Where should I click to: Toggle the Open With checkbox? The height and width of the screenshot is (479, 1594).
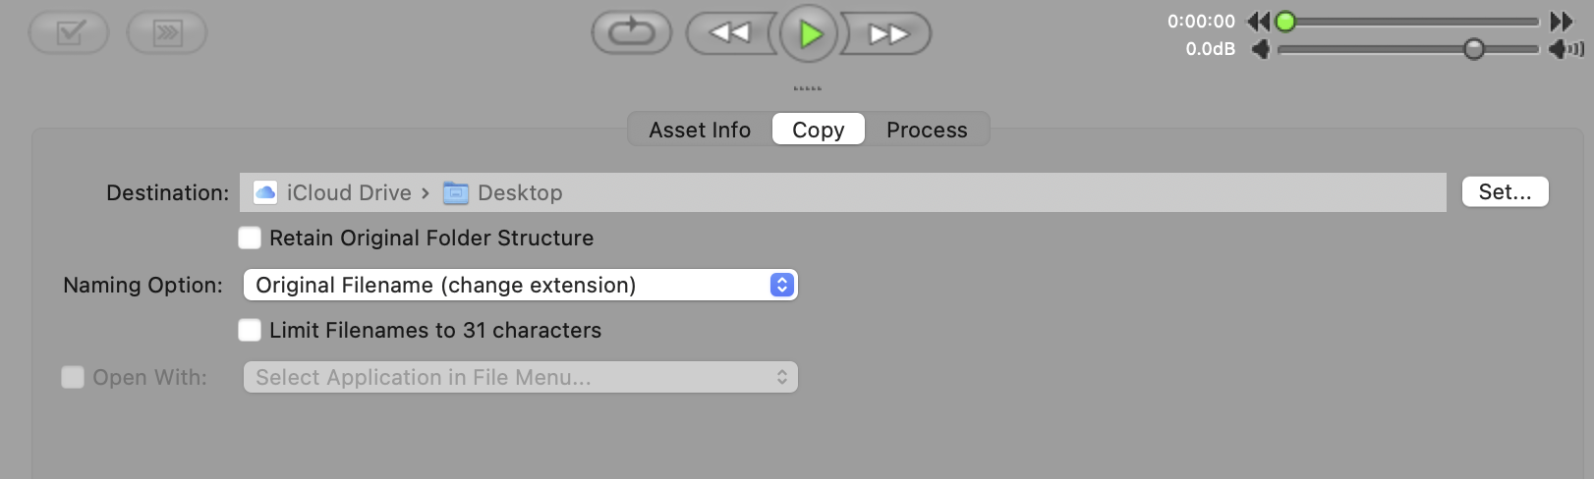pos(73,377)
